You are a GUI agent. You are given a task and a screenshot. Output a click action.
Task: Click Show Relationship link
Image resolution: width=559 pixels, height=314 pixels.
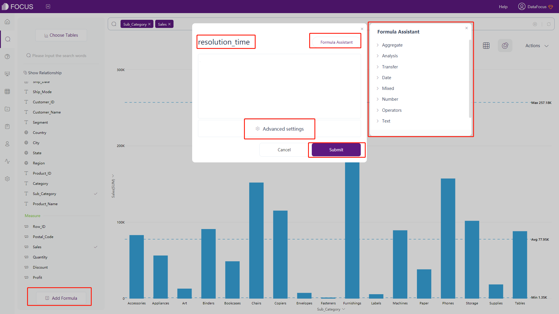tap(45, 73)
